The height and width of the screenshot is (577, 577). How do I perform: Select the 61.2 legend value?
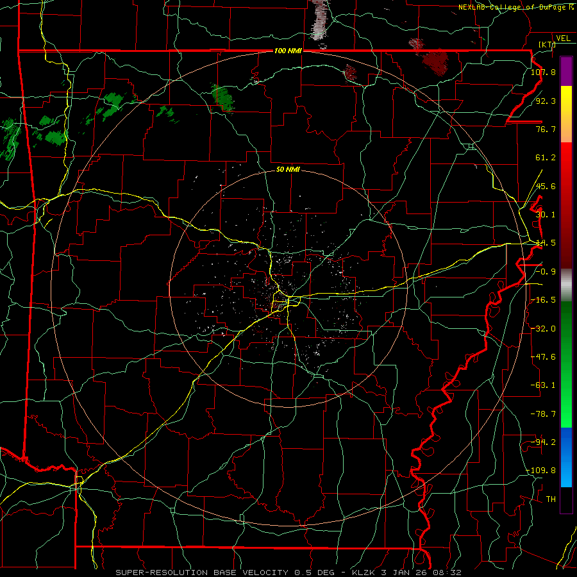(x=546, y=158)
